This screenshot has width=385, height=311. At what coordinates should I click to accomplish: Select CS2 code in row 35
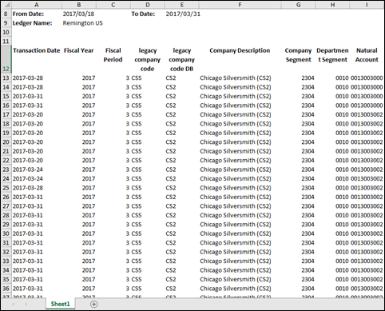(181, 279)
